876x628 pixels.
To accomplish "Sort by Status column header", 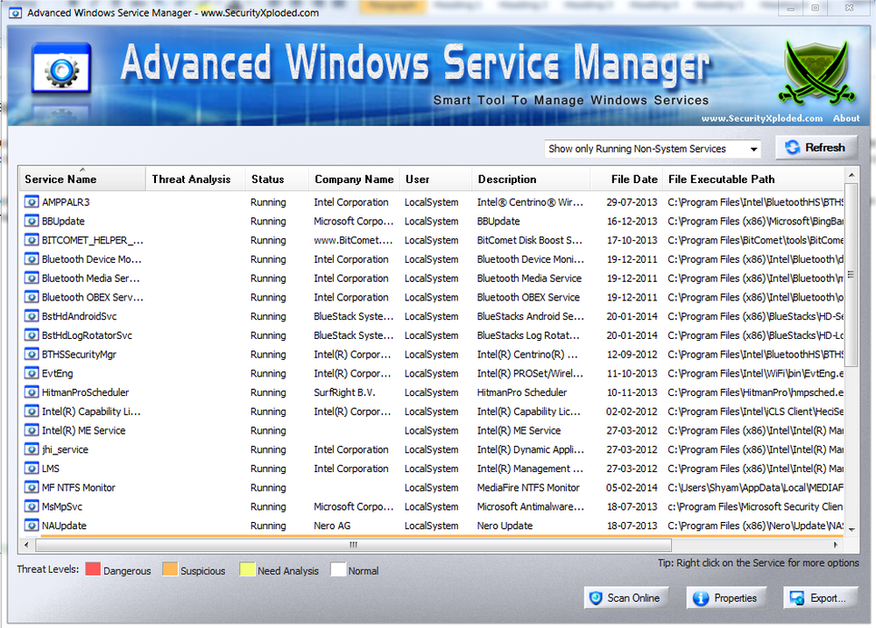I will click(x=277, y=179).
